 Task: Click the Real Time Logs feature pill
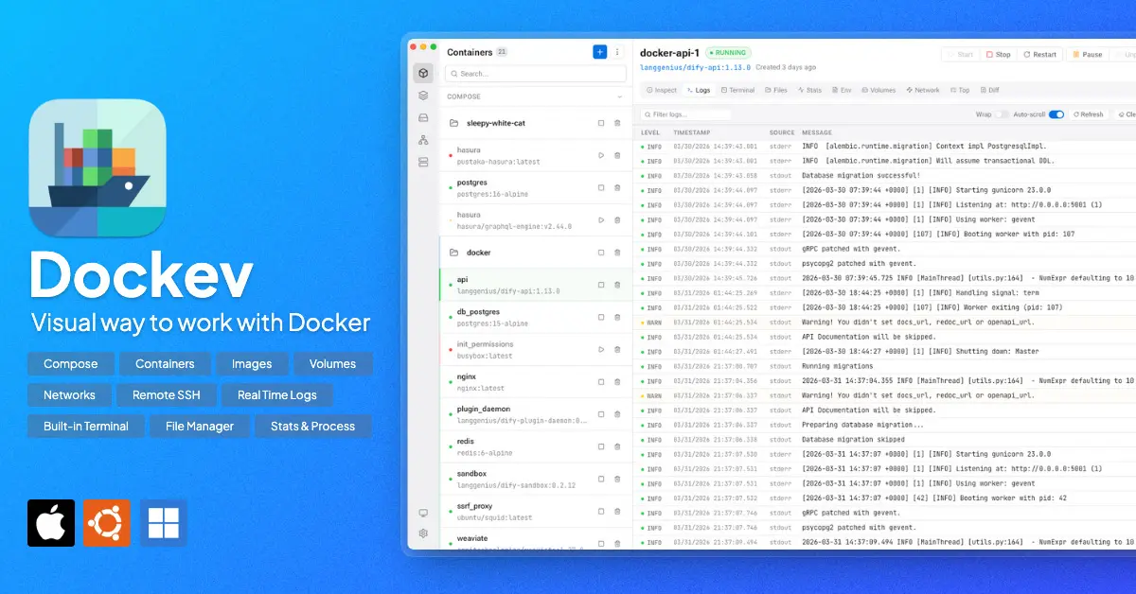point(277,395)
